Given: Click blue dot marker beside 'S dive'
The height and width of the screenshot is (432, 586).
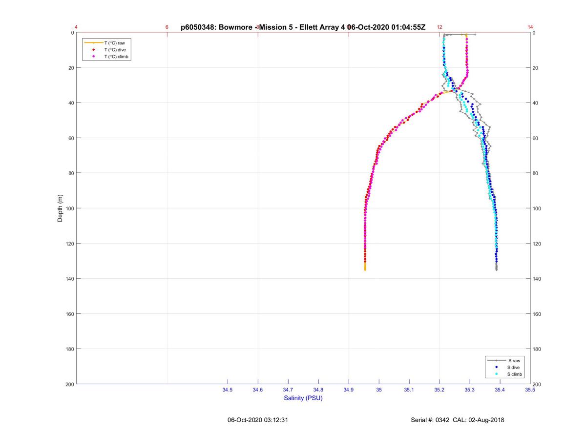Looking at the screenshot, I should point(497,367).
